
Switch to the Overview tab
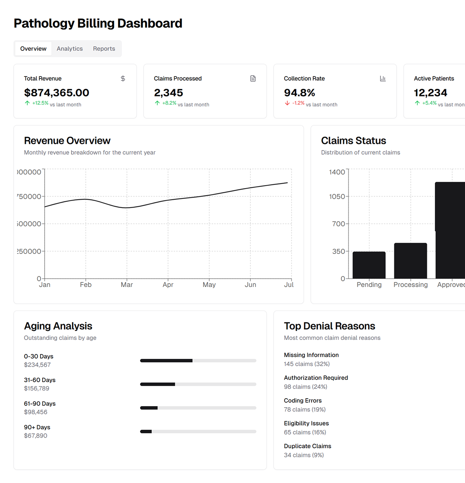(33, 49)
